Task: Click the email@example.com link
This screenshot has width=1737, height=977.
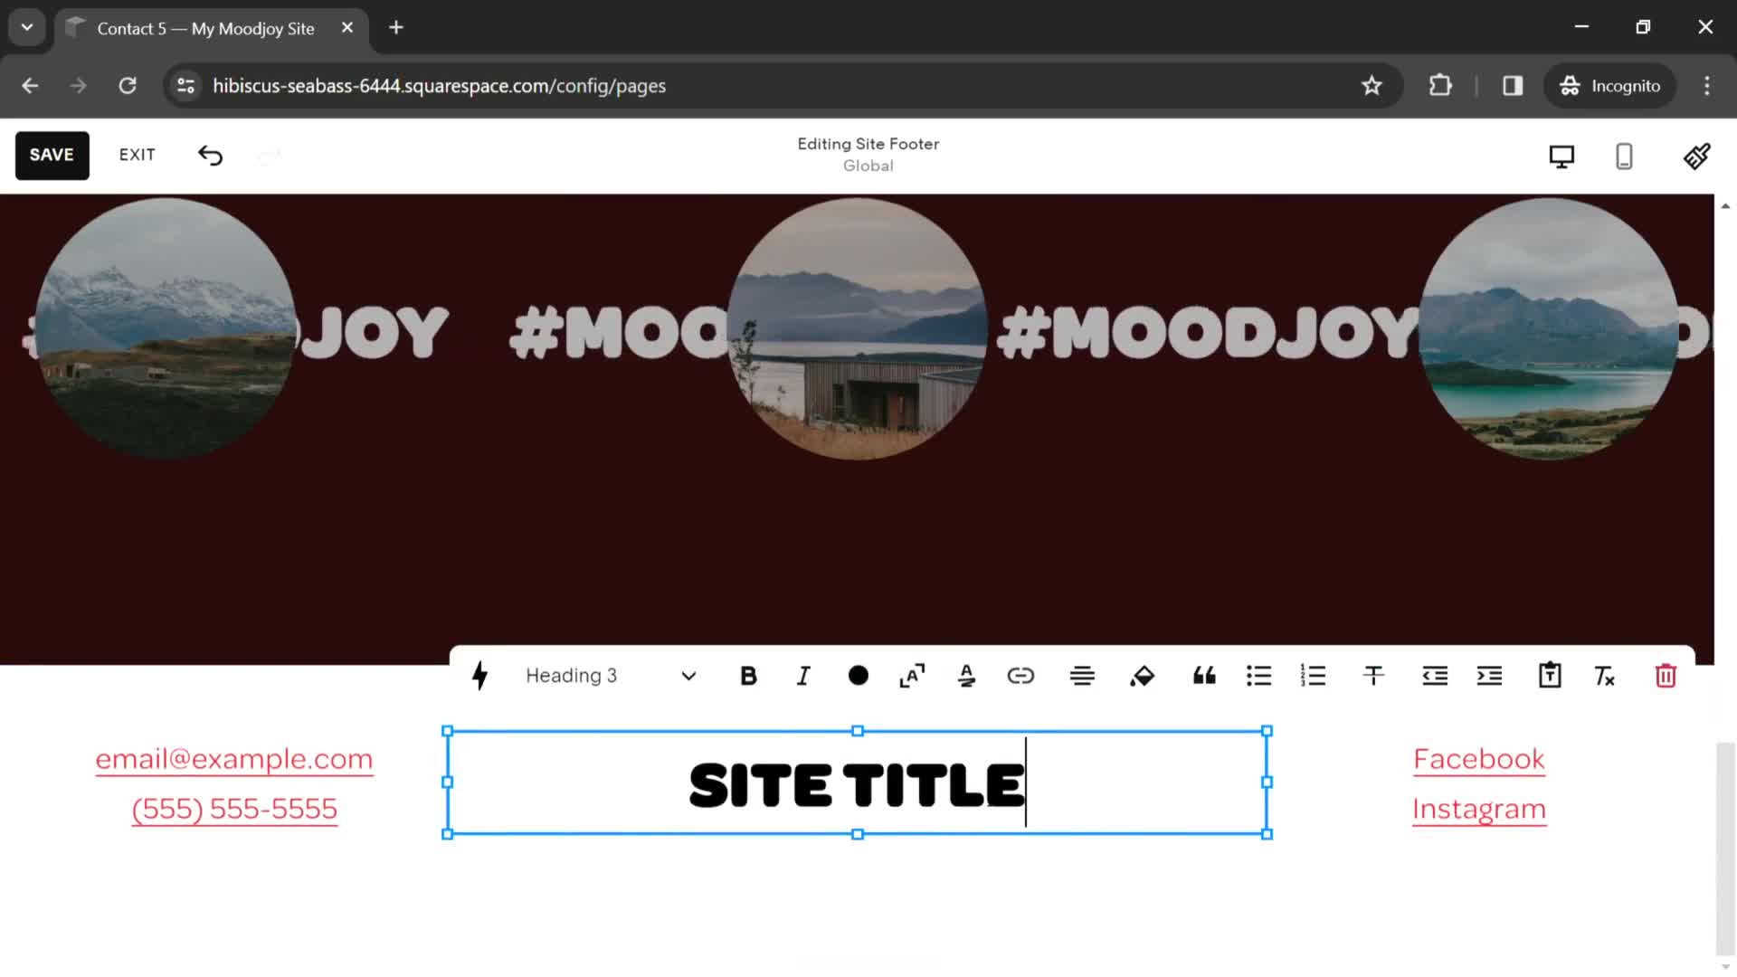Action: point(233,759)
